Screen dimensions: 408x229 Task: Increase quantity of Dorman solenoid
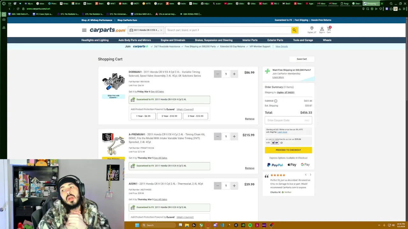234,74
